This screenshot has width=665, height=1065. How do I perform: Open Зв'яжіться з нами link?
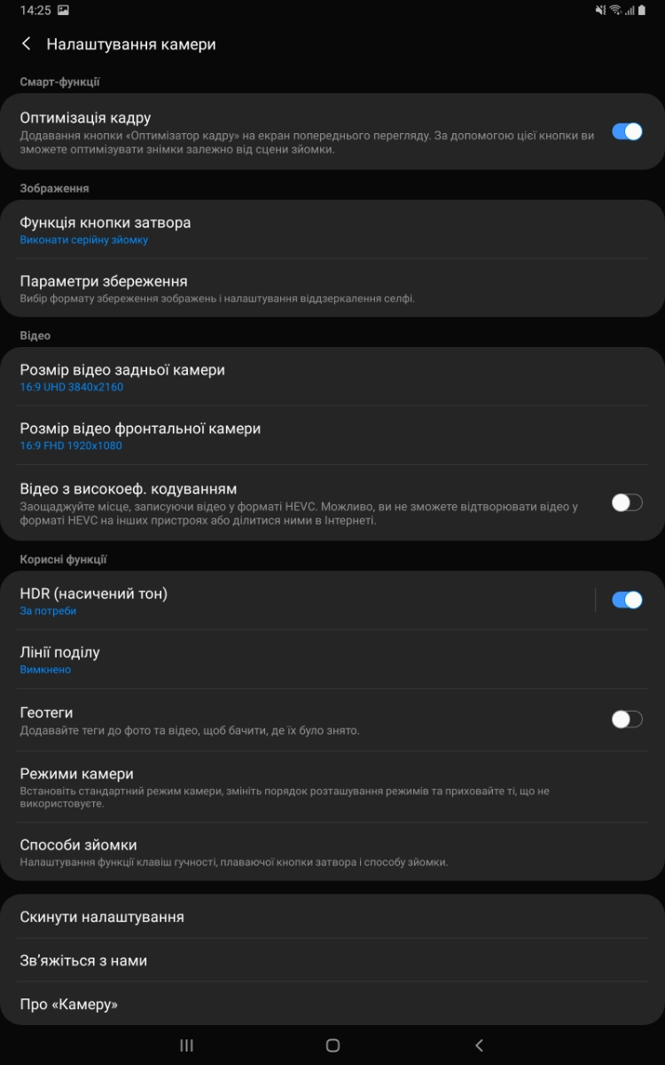coord(332,960)
